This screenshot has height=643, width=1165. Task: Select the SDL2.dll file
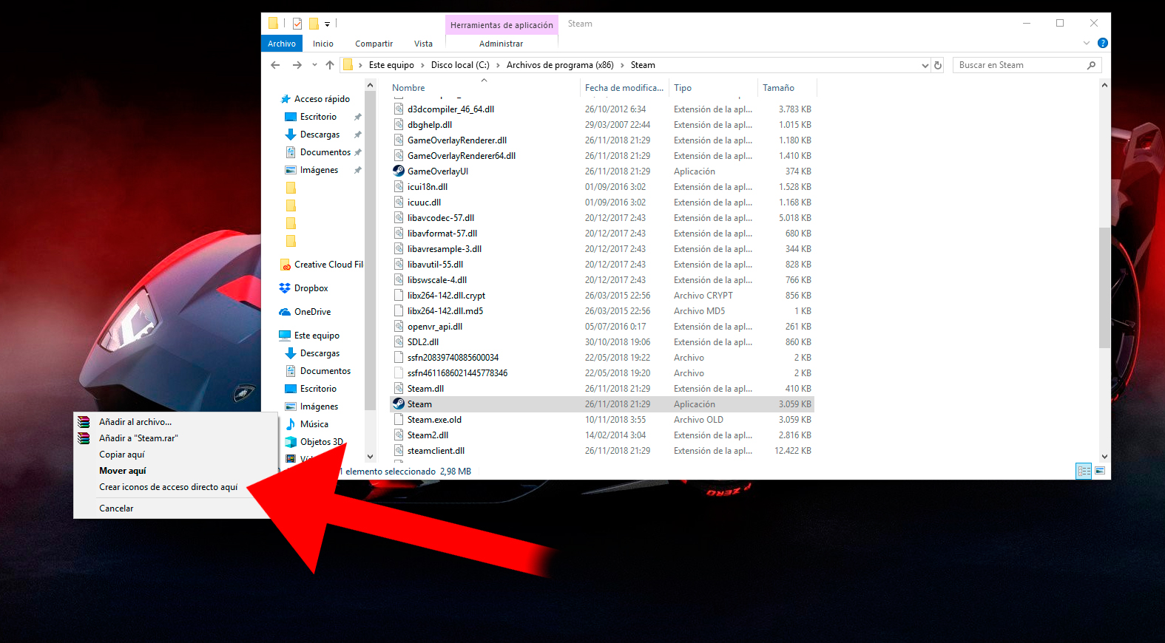422,341
